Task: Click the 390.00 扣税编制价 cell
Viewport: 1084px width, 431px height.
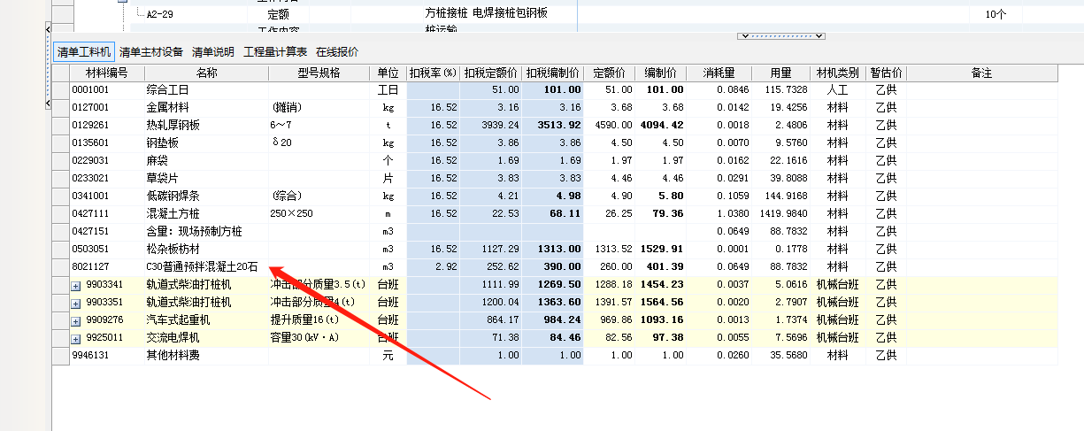Action: [x=553, y=266]
